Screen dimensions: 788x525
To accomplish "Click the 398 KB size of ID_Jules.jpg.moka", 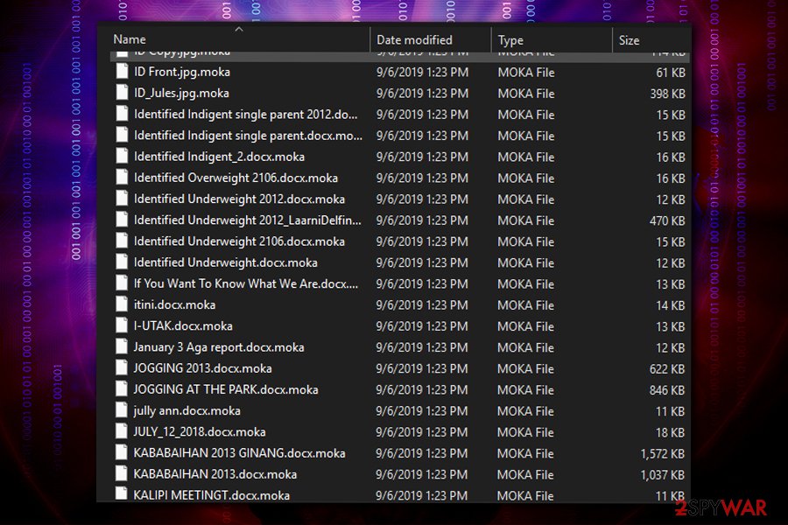I will (667, 94).
